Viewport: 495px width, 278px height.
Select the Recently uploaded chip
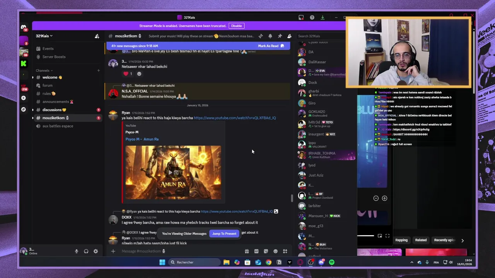(x=444, y=240)
